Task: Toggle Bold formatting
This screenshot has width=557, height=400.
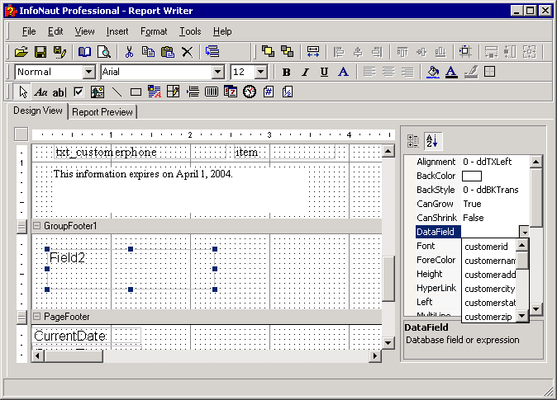Action: tap(286, 72)
